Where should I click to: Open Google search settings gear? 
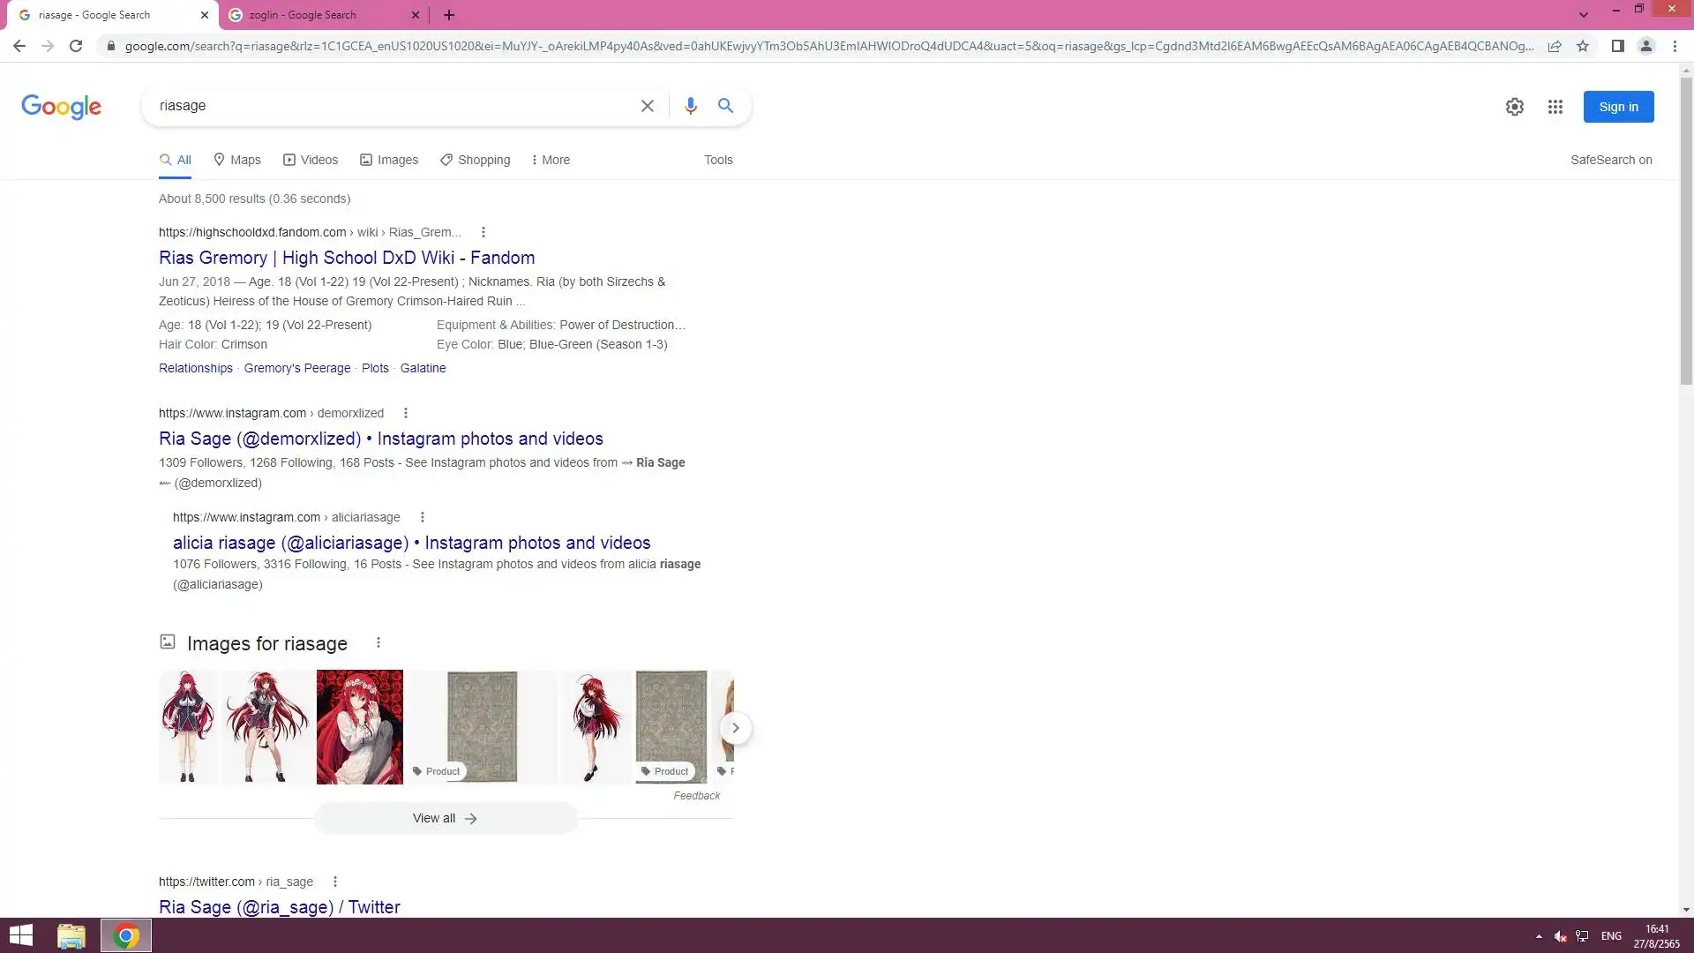pyautogui.click(x=1514, y=107)
